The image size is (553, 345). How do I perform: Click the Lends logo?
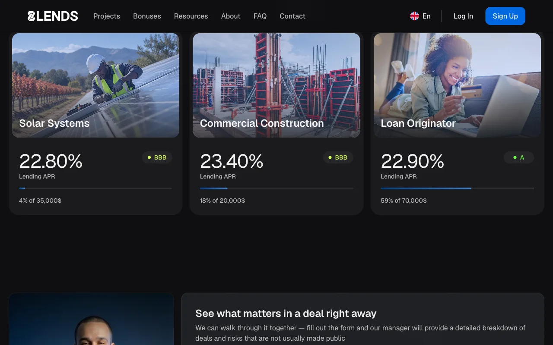53,16
